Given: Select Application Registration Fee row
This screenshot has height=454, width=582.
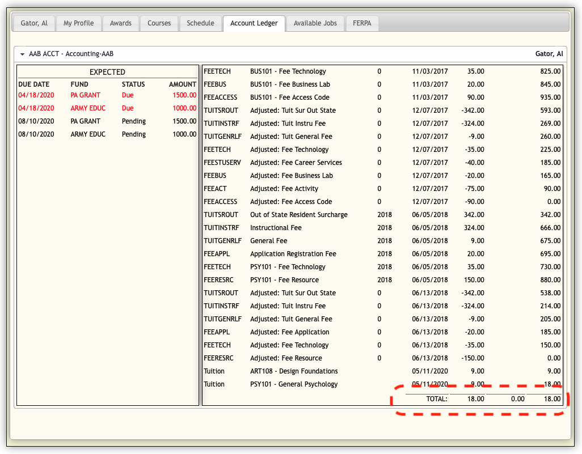Looking at the screenshot, I should (382, 254).
